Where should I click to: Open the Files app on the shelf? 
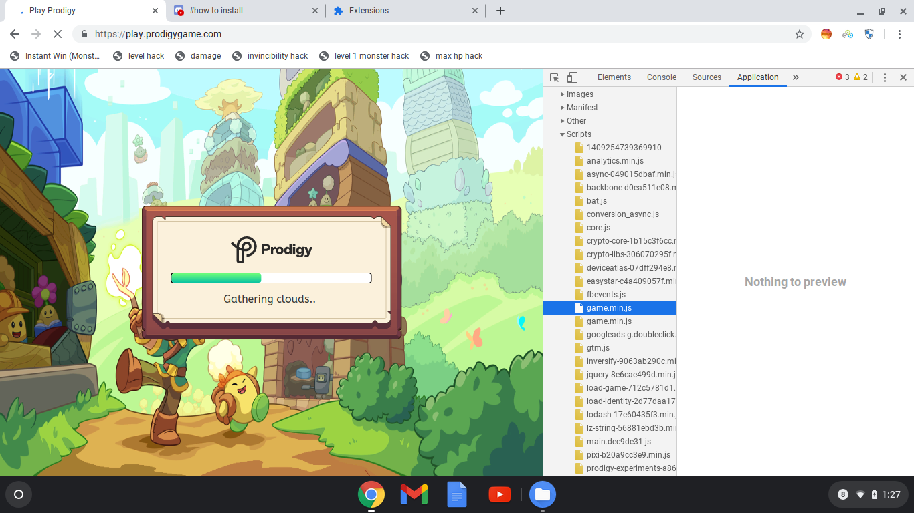pyautogui.click(x=543, y=494)
